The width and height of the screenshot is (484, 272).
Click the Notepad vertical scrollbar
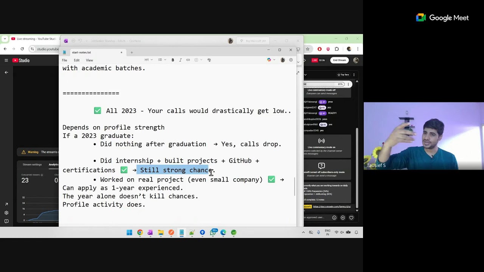[x=295, y=186]
